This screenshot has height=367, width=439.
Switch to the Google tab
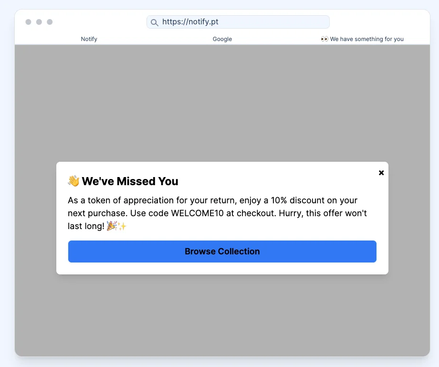(222, 39)
